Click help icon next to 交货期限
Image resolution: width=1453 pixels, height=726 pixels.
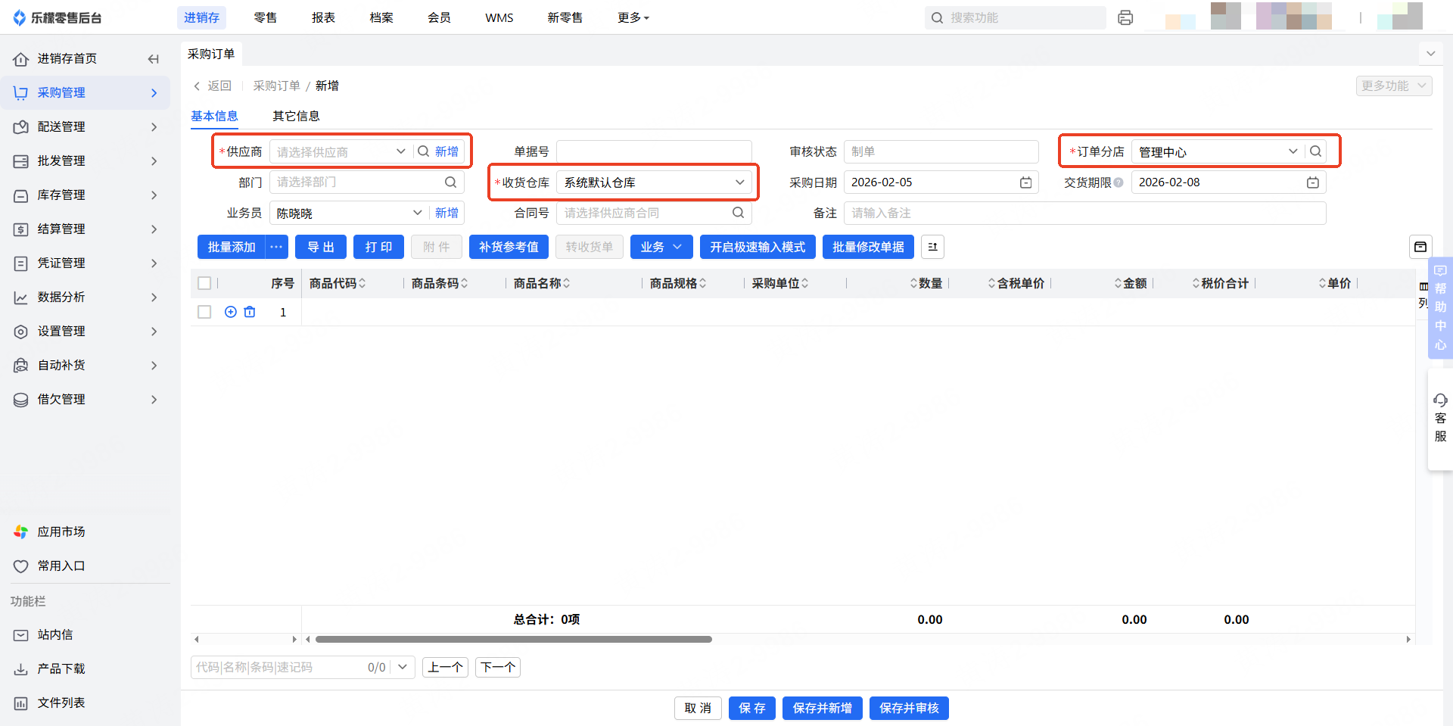pyautogui.click(x=1119, y=182)
